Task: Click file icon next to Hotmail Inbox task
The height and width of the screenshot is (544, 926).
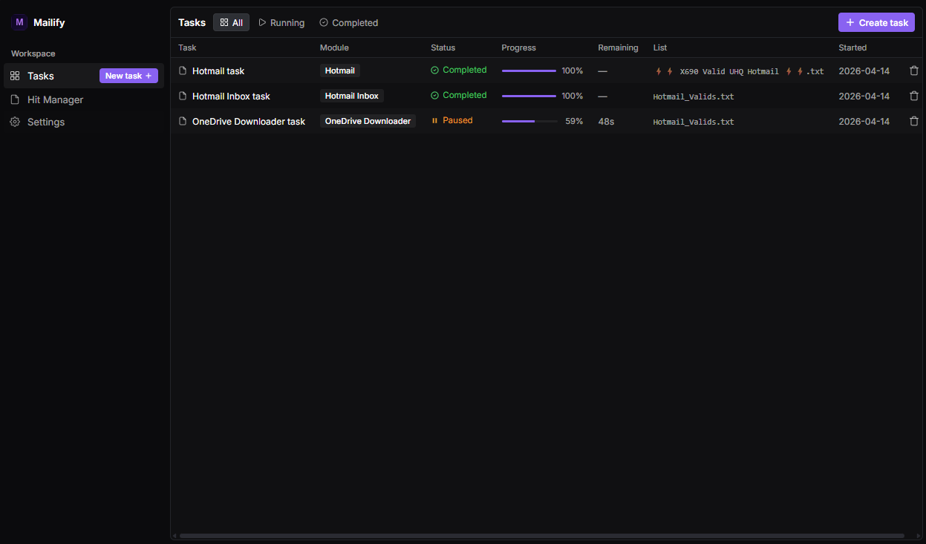Action: (x=183, y=96)
